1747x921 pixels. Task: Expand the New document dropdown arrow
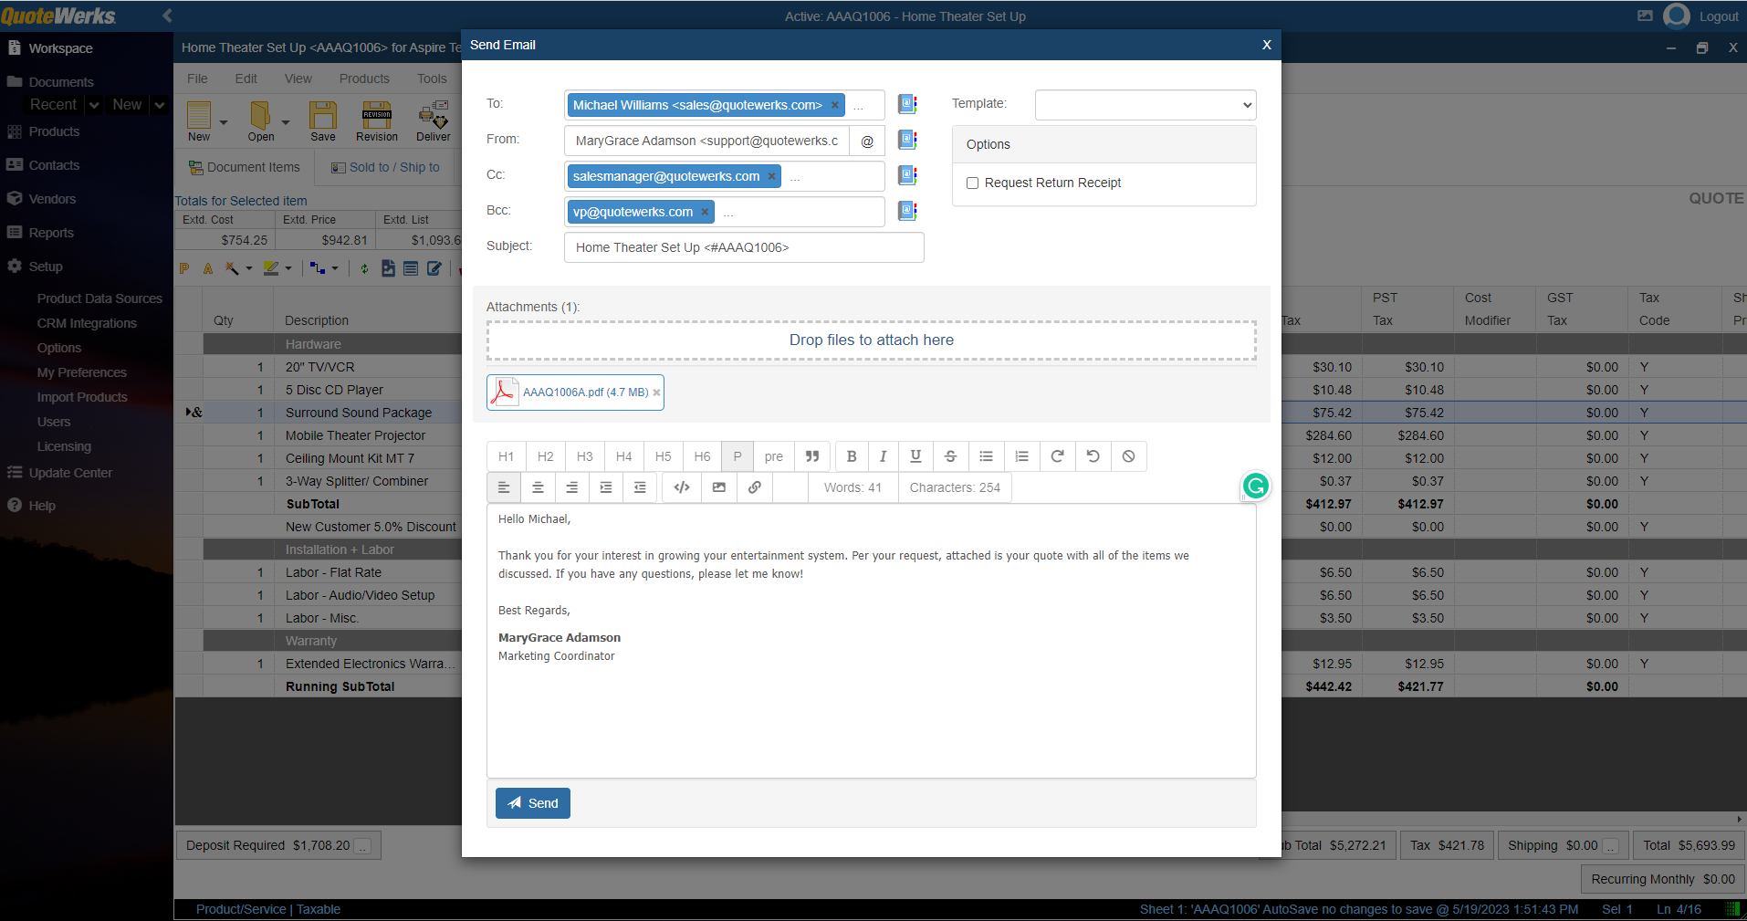pos(224,122)
